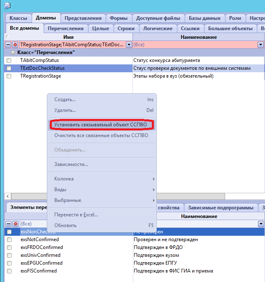265x282 pixels.
Task: Click the Имя filter field with TRegistrationStage text
Action: (x=72, y=45)
